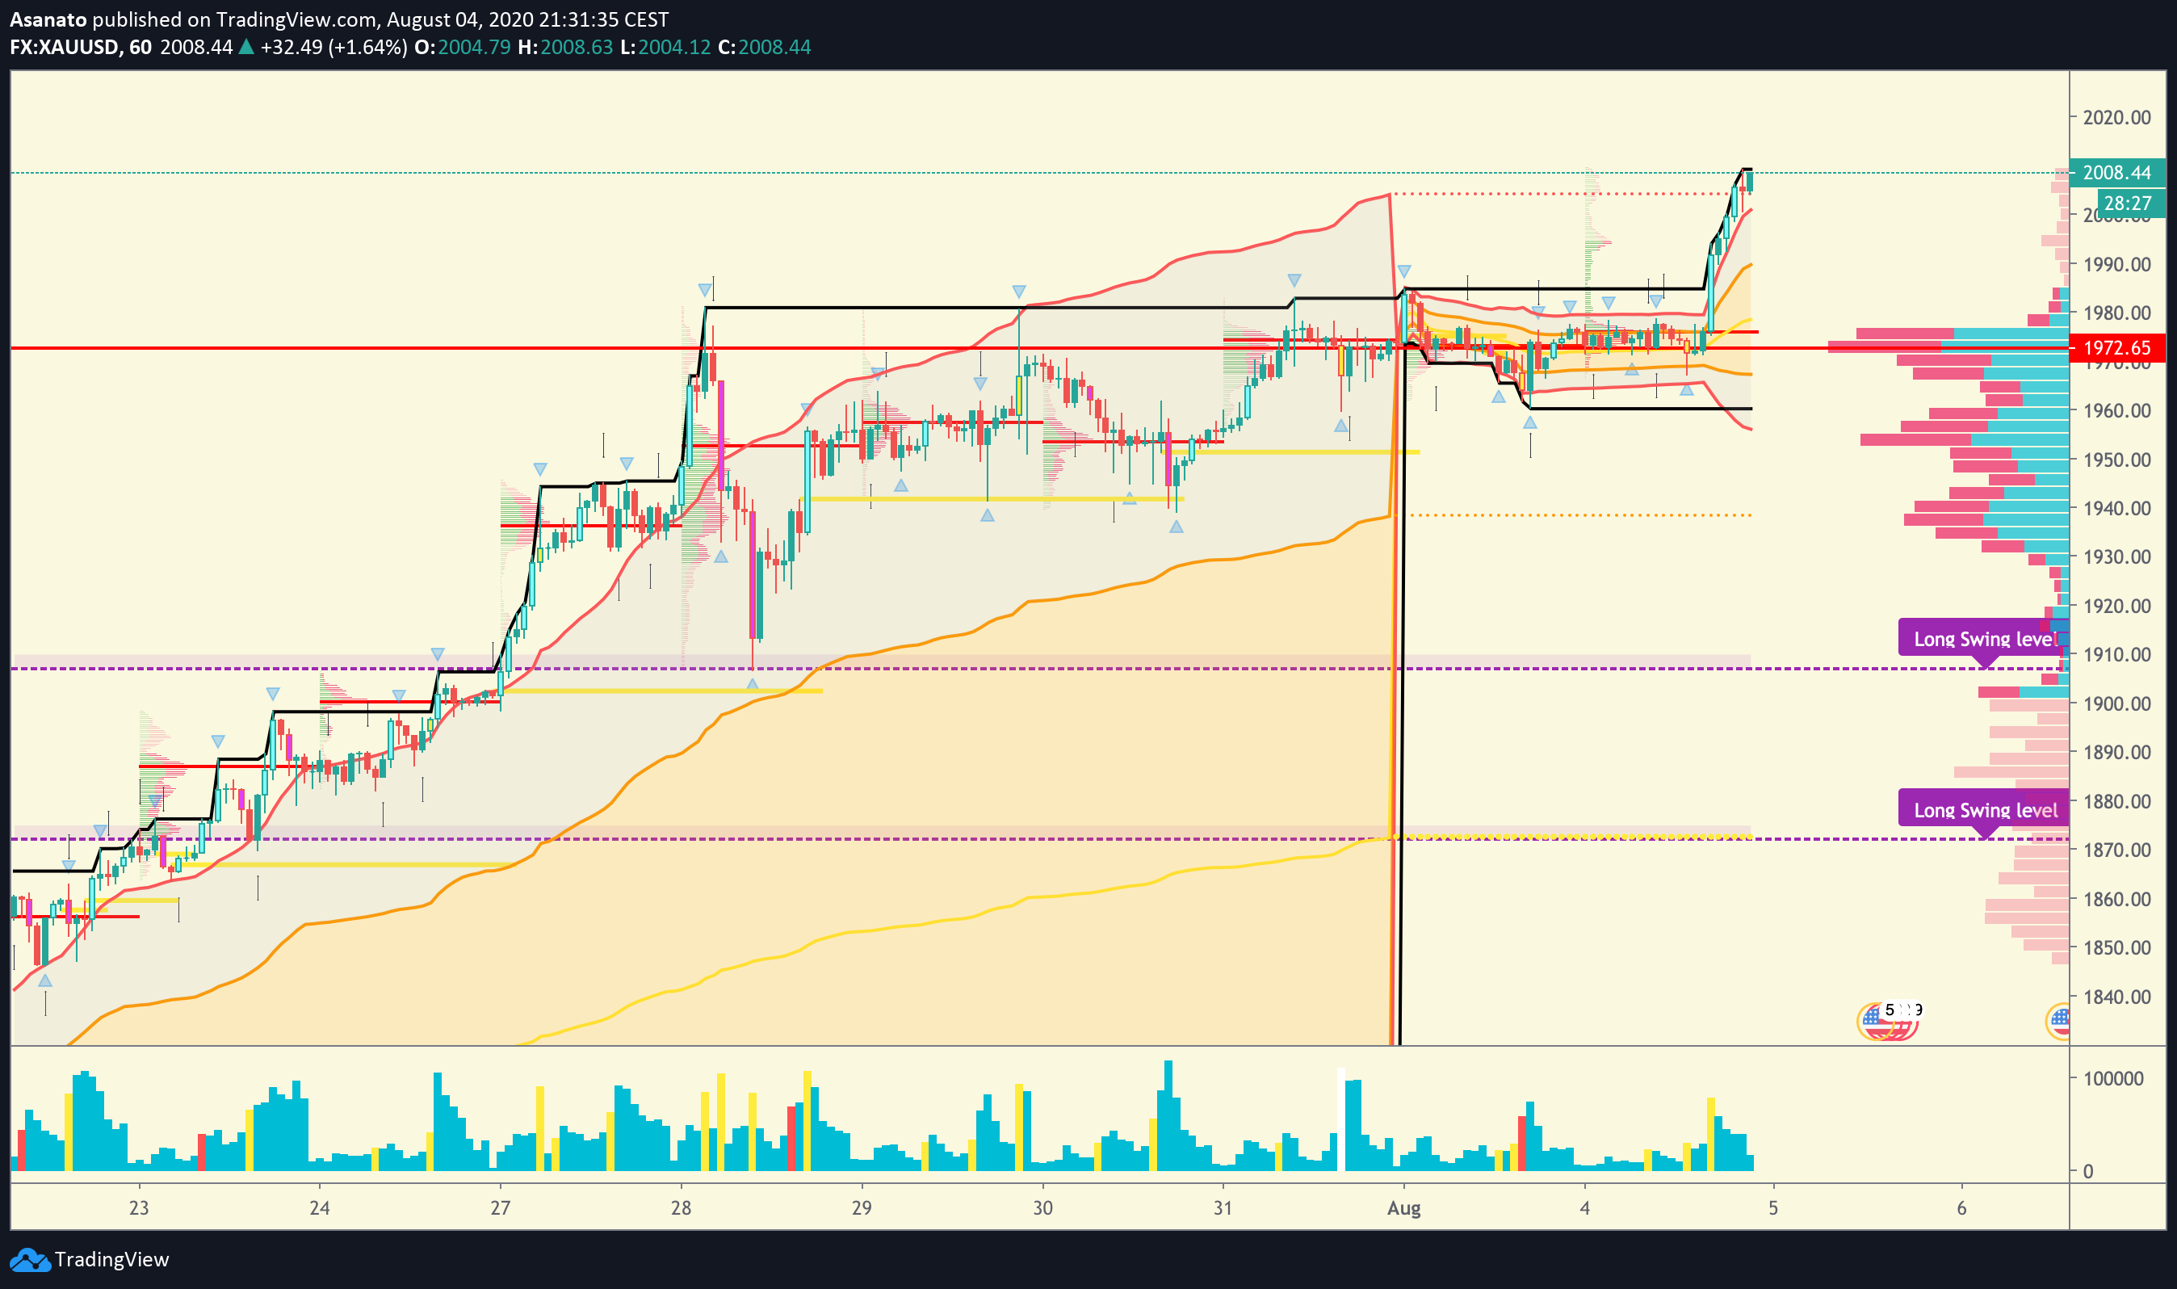This screenshot has width=2177, height=1289.
Task: Click the 29 date label on time axis
Action: click(862, 1208)
